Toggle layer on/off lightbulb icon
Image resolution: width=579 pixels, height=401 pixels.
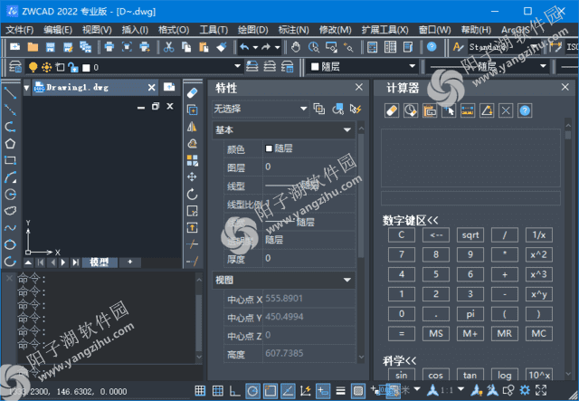coord(33,67)
